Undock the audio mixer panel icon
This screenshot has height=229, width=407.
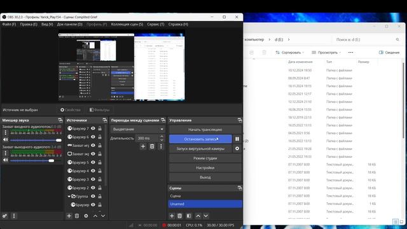(x=60, y=120)
